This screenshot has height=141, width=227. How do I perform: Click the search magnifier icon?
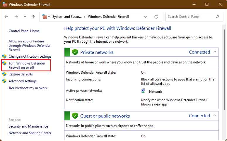(217, 17)
